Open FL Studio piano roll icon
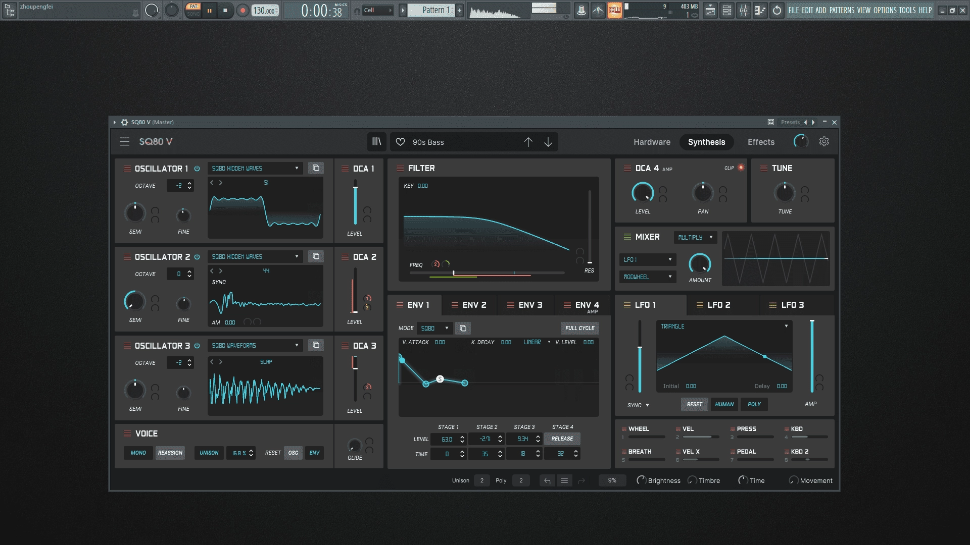Viewport: 970px width, 545px height. tap(760, 10)
